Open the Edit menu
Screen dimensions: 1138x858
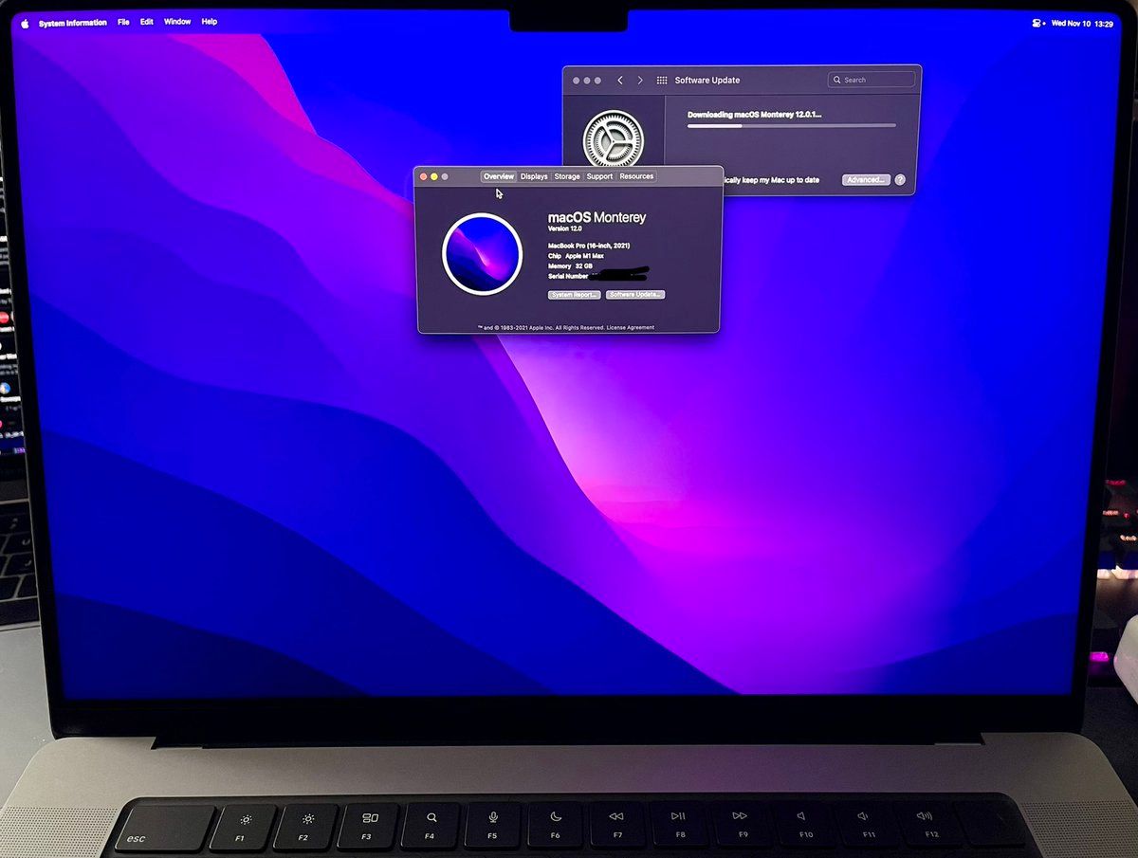pos(147,22)
